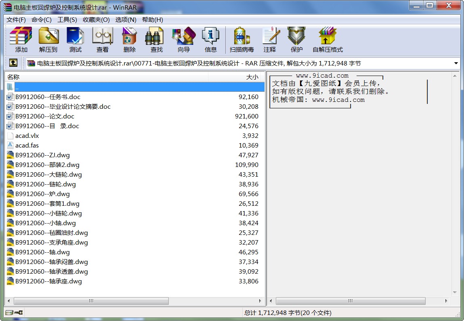Click the 扫描病毒 (Virus scan) icon
Viewport: 464px width, 321px height.
[x=242, y=36]
